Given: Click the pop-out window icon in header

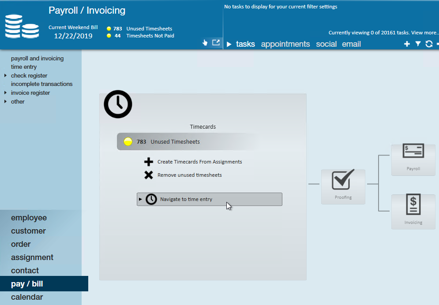Looking at the screenshot, I should (x=216, y=42).
